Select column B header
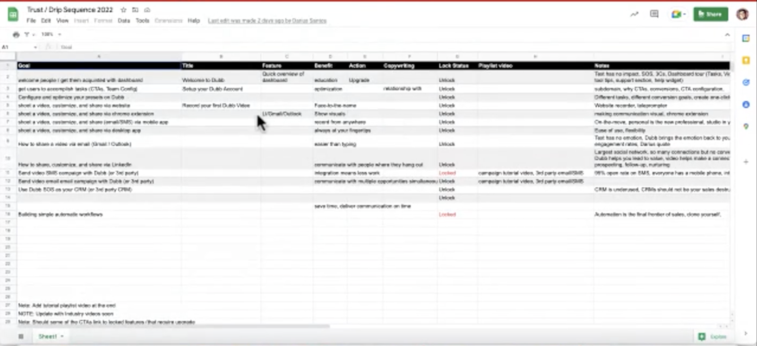The height and width of the screenshot is (346, 757). 221,56
